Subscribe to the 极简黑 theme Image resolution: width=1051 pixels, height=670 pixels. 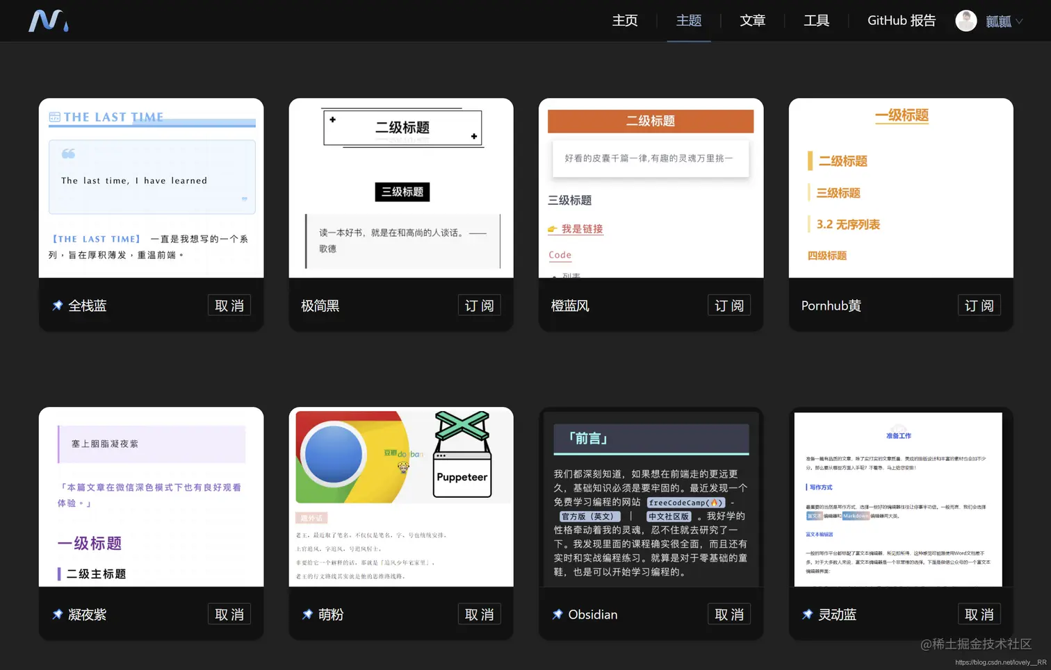pyautogui.click(x=479, y=304)
